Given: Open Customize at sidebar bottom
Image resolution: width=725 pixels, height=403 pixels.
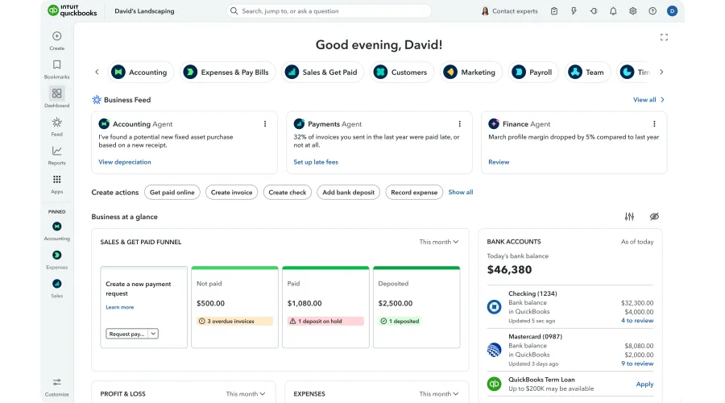Looking at the screenshot, I should [57, 387].
